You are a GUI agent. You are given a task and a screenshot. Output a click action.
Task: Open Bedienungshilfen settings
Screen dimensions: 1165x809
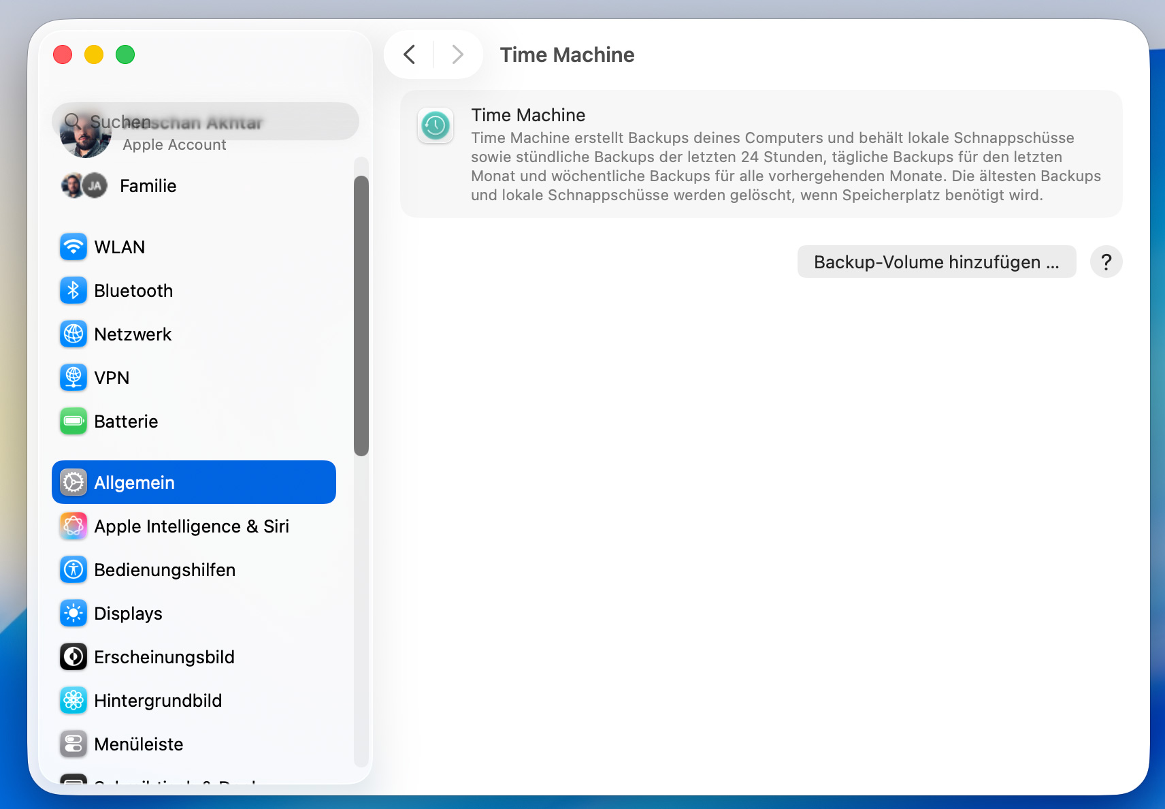pyautogui.click(x=194, y=570)
